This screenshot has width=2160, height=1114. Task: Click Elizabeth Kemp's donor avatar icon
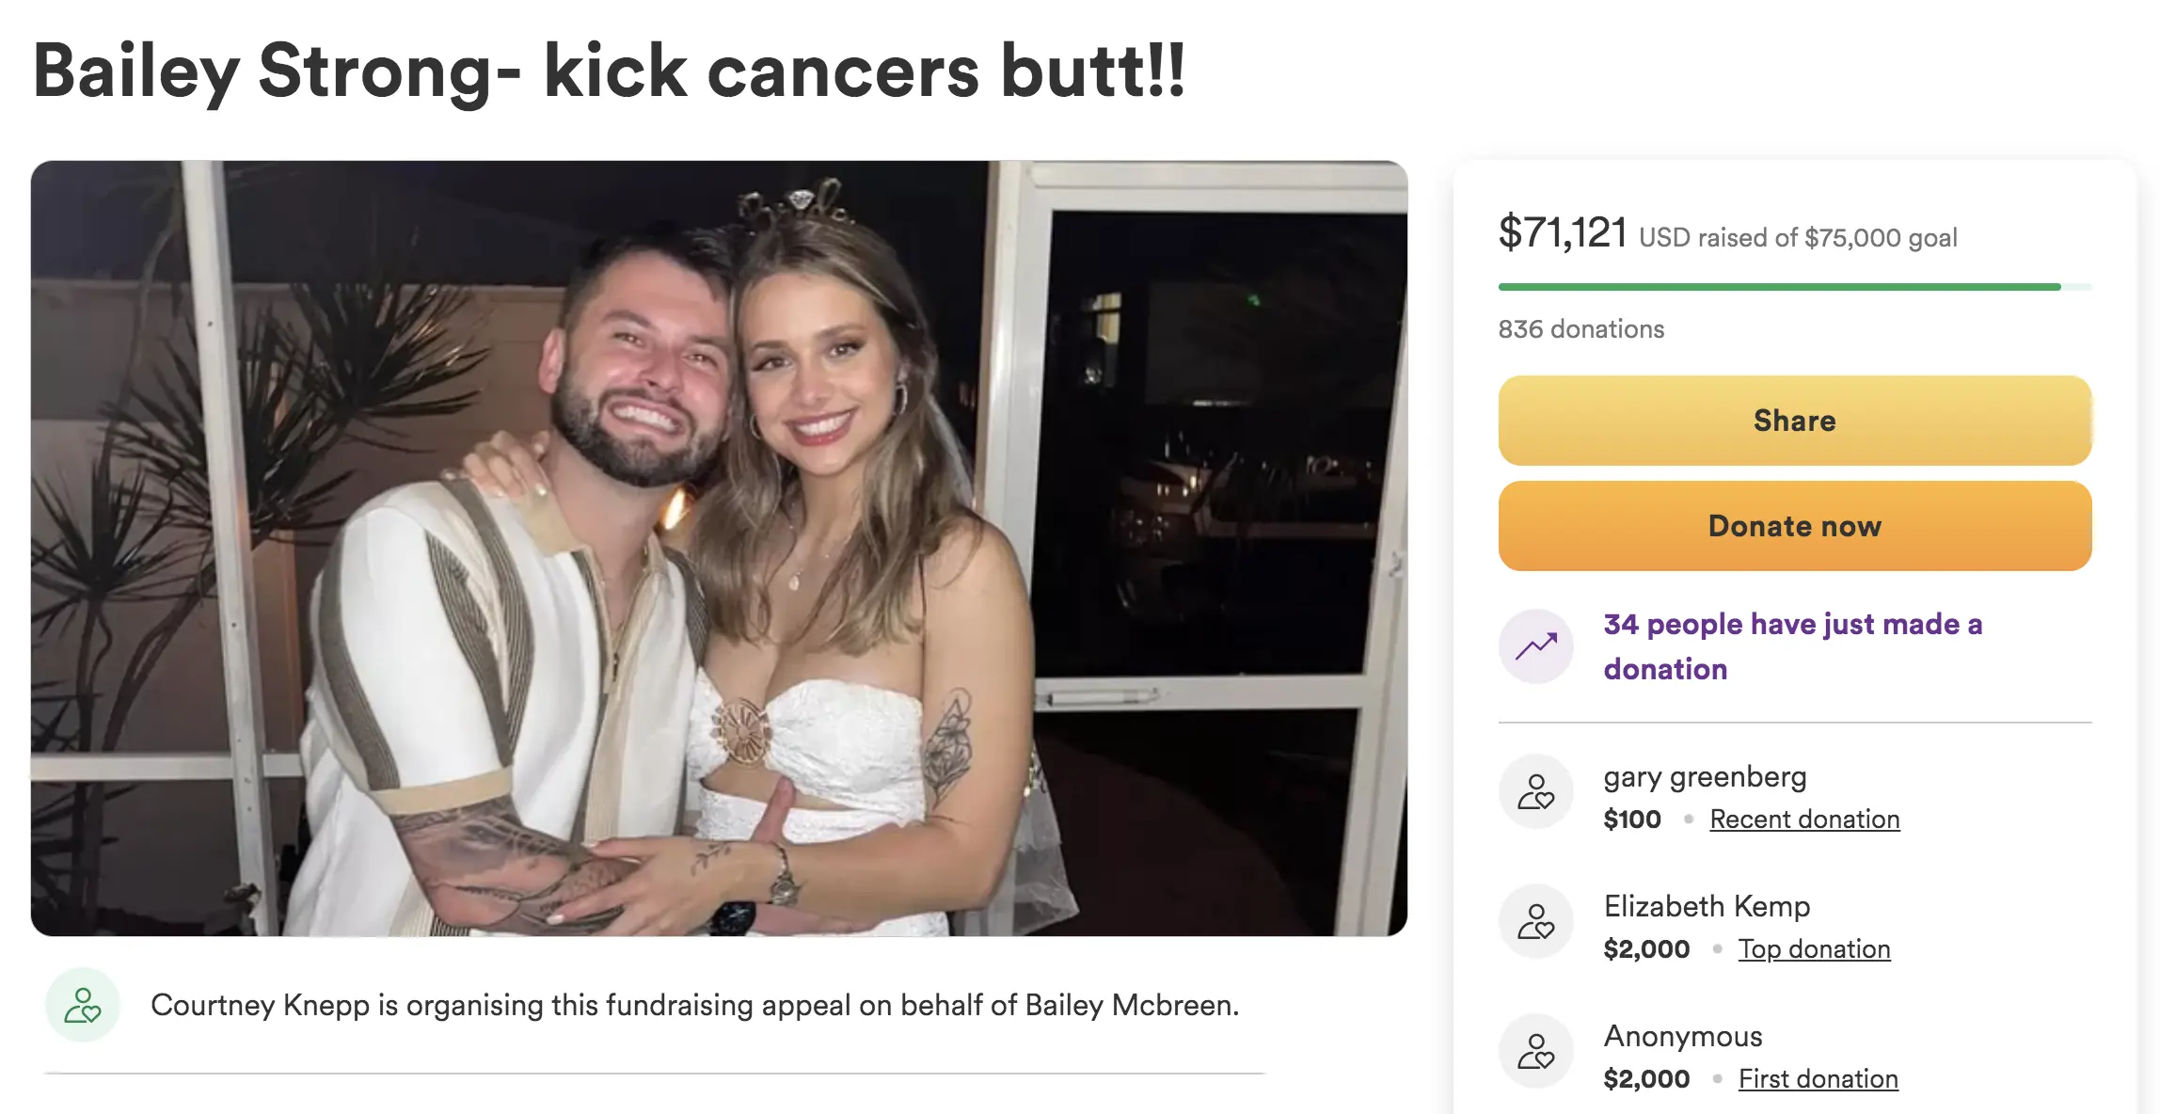click(1535, 922)
